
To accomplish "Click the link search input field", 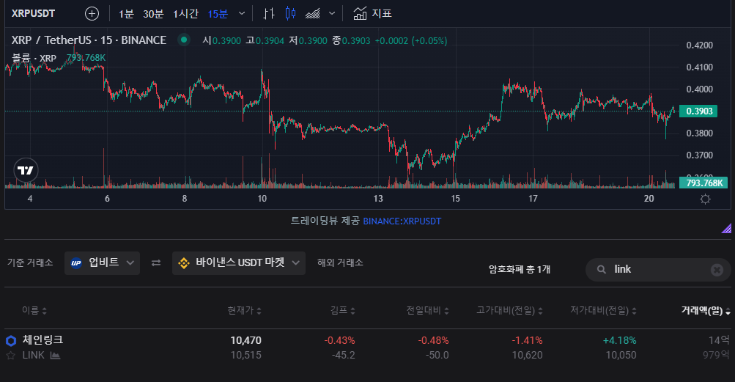I will tap(658, 269).
